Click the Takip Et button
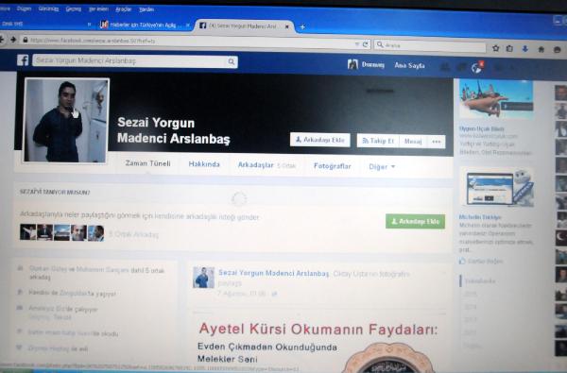567x373 pixels. (378, 141)
